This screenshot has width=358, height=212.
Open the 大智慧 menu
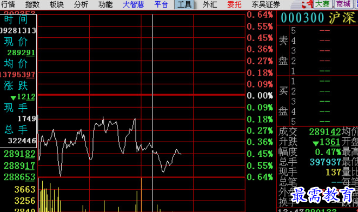tap(134, 4)
